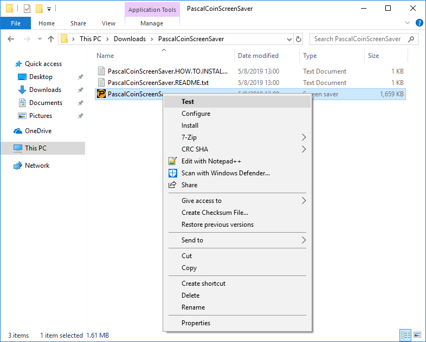This screenshot has height=342, width=426.
Task: Click the pin icon next to Documents
Action: point(80,103)
